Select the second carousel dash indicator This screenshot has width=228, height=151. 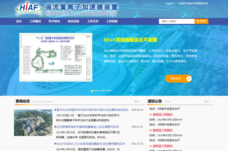(x=96, y=90)
